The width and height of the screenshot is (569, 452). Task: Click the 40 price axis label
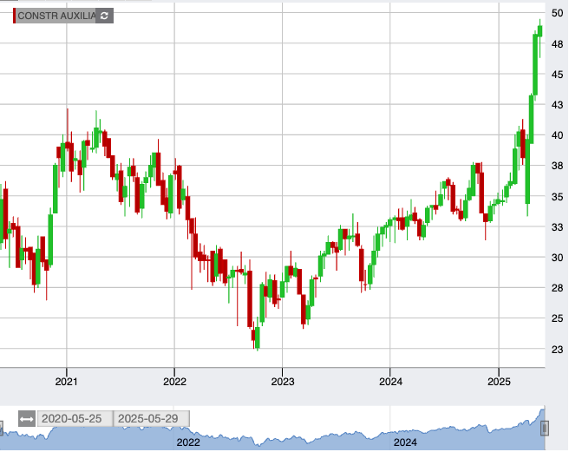pyautogui.click(x=557, y=136)
